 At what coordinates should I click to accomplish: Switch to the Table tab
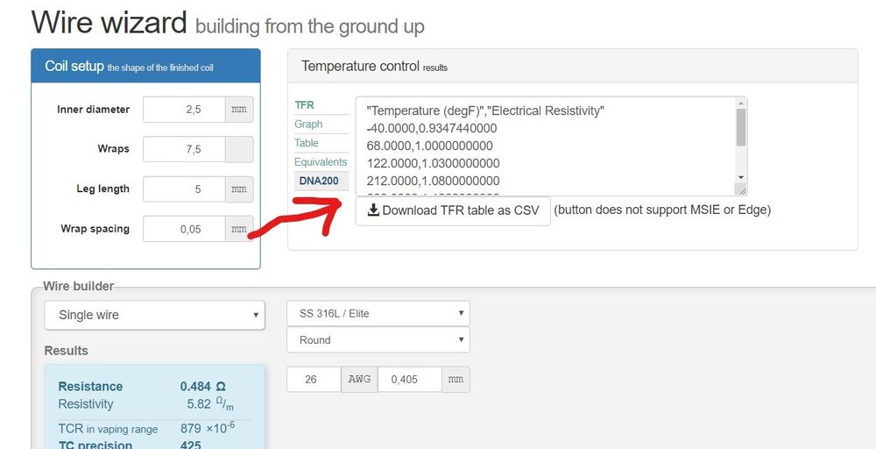point(306,143)
